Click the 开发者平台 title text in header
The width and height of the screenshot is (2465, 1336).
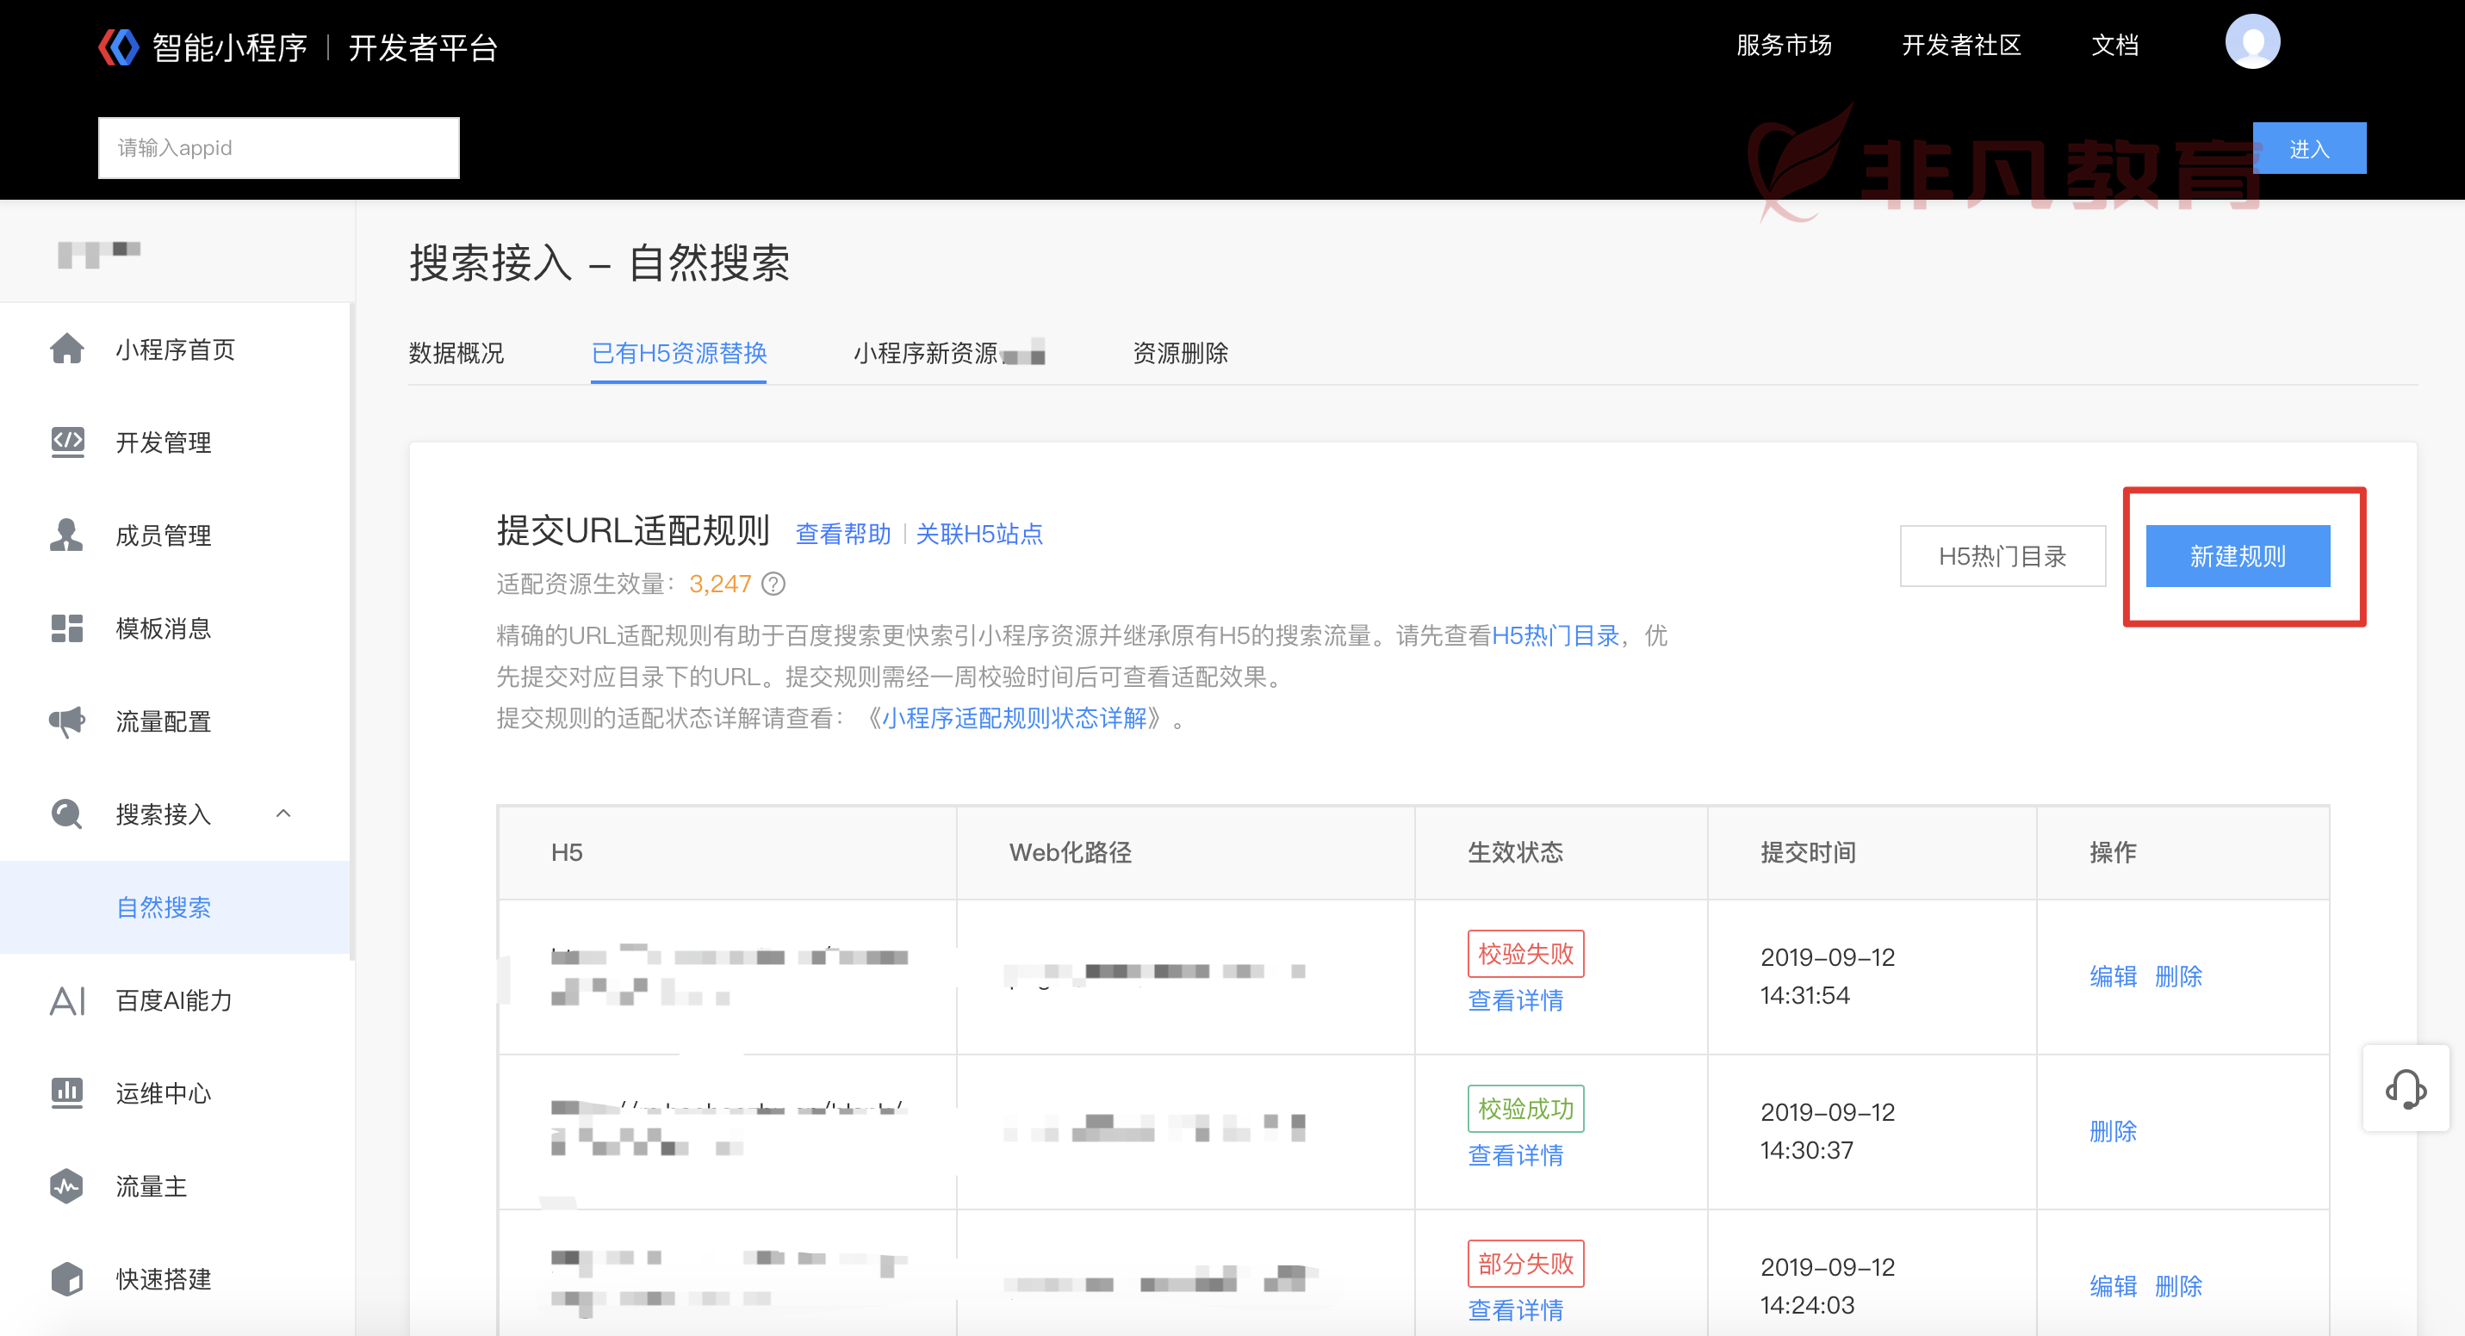(x=422, y=48)
